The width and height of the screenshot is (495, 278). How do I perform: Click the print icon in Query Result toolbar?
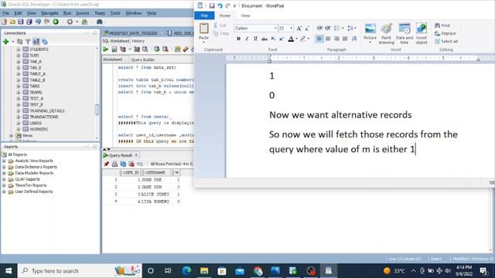click(x=114, y=164)
